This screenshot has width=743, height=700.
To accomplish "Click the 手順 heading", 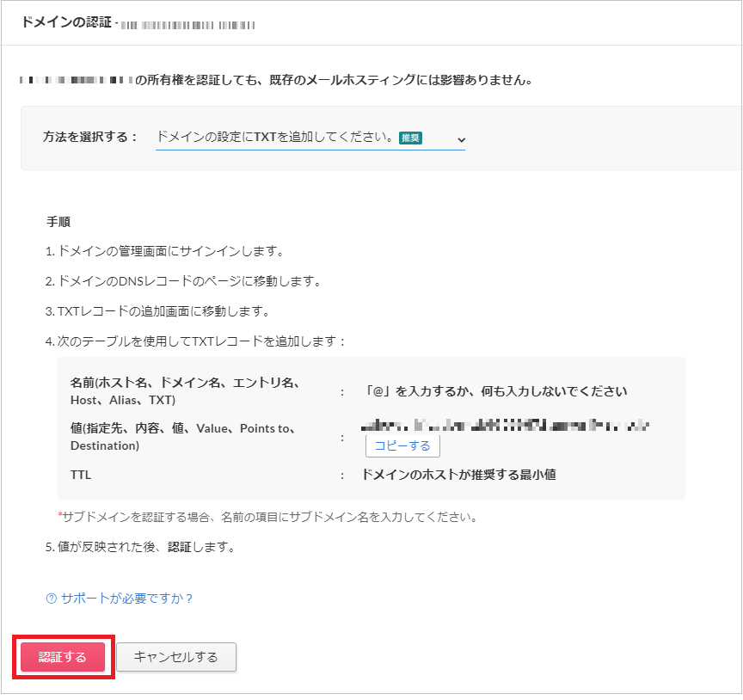I will (58, 221).
